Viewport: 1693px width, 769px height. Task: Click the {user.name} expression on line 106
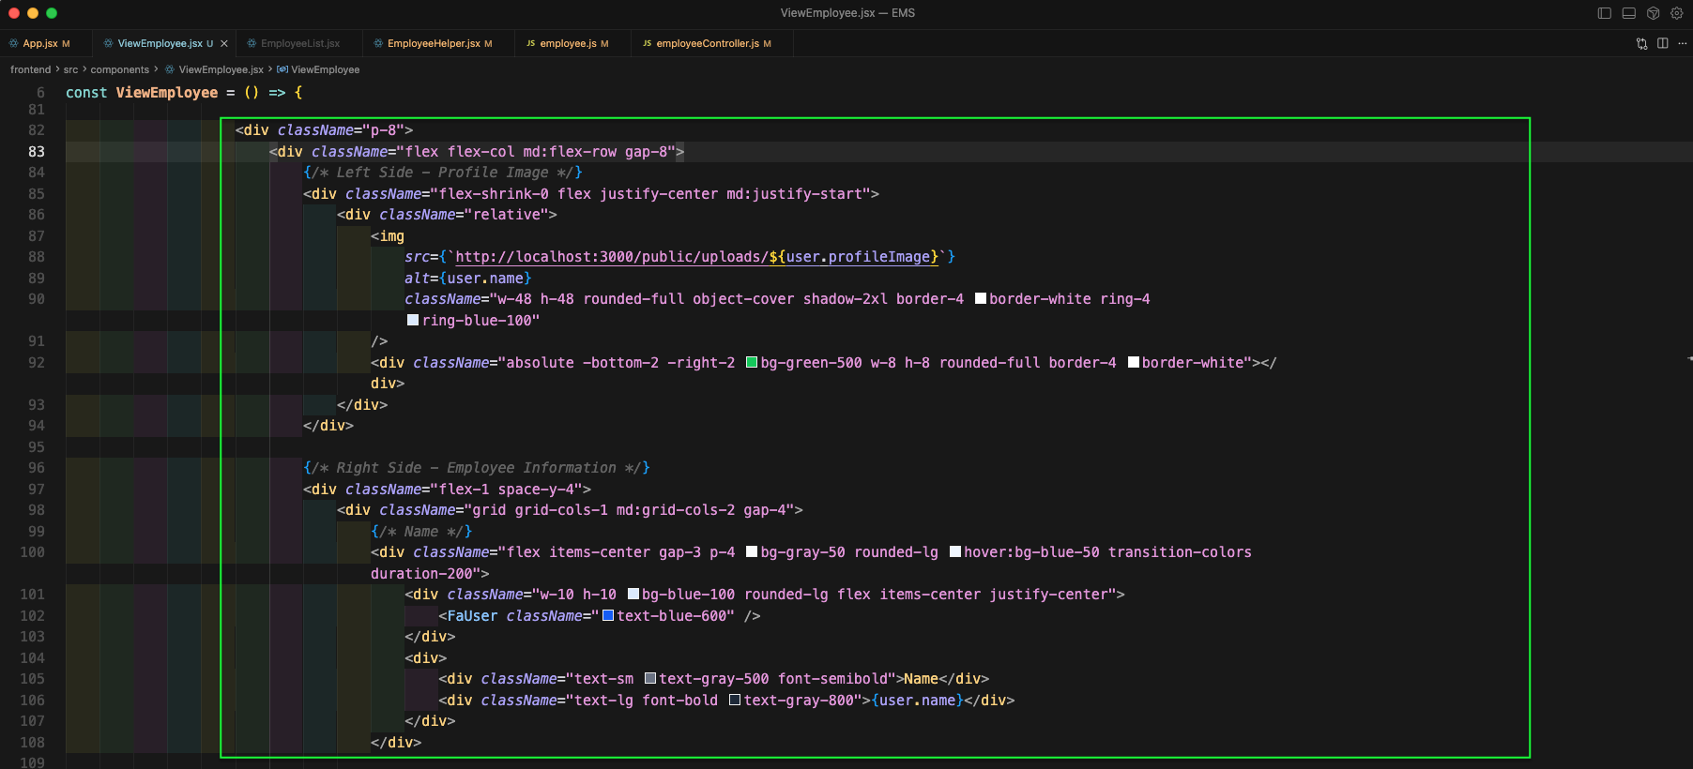pos(918,700)
